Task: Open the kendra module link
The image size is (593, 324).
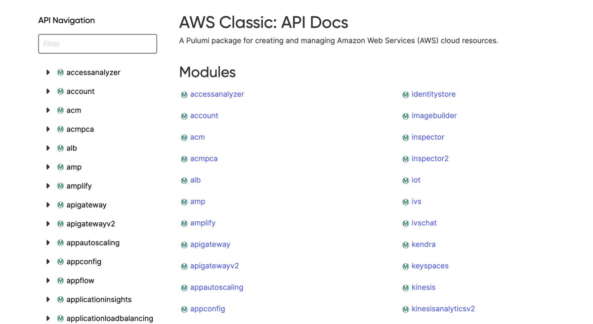Action: pyautogui.click(x=424, y=244)
